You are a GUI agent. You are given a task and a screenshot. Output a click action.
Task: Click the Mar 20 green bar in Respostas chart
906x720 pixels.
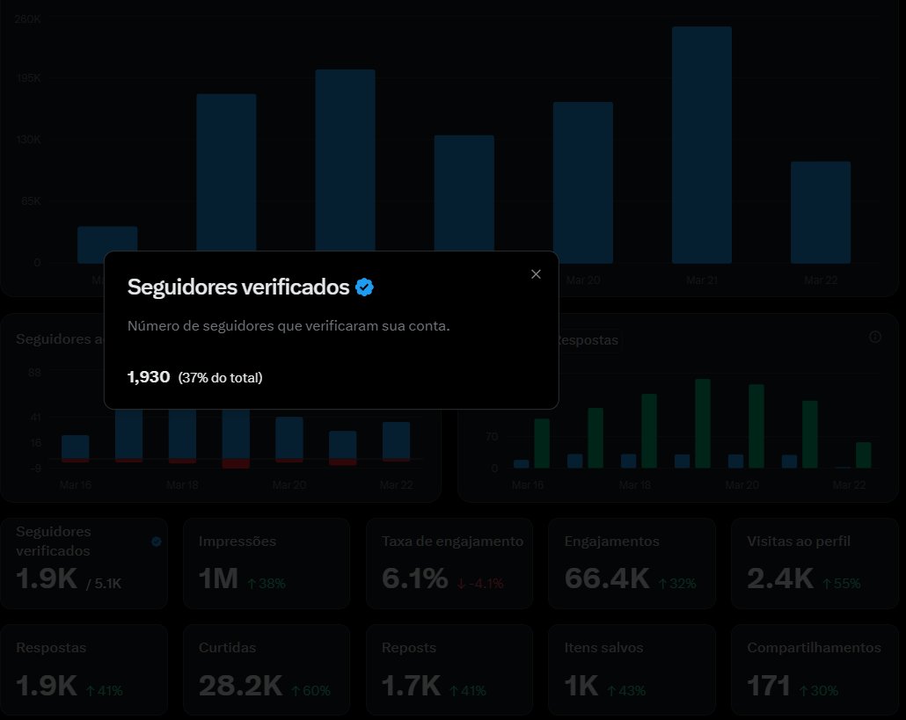click(756, 425)
